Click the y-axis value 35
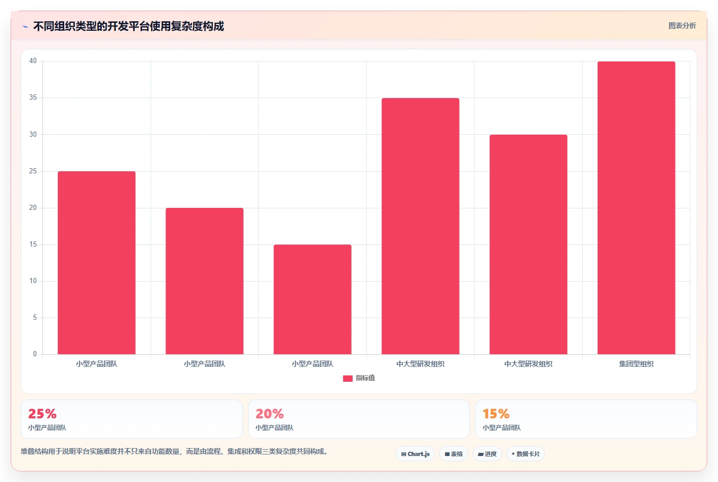Viewport: 718px width, 482px height. coord(33,98)
